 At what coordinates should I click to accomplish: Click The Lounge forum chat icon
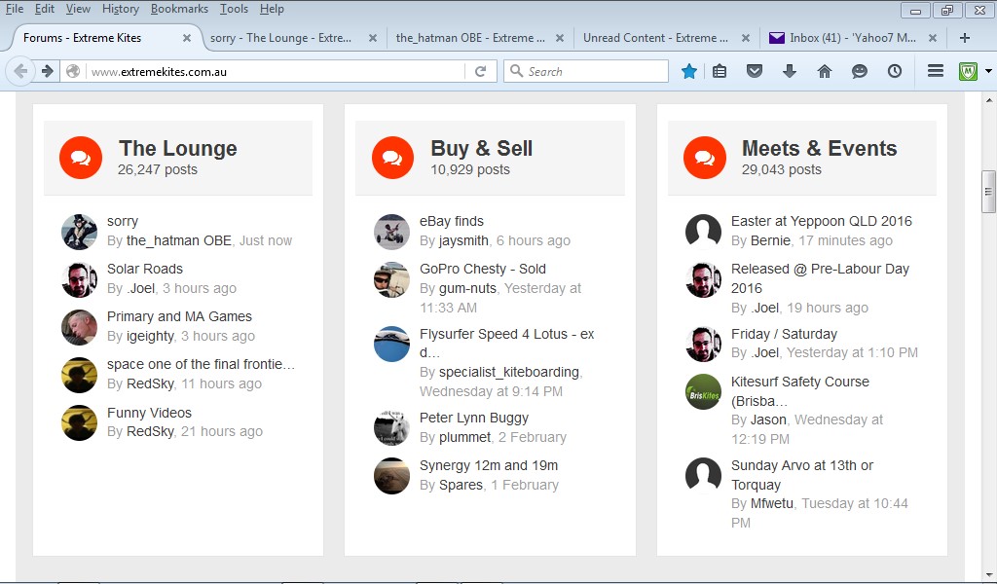(81, 158)
